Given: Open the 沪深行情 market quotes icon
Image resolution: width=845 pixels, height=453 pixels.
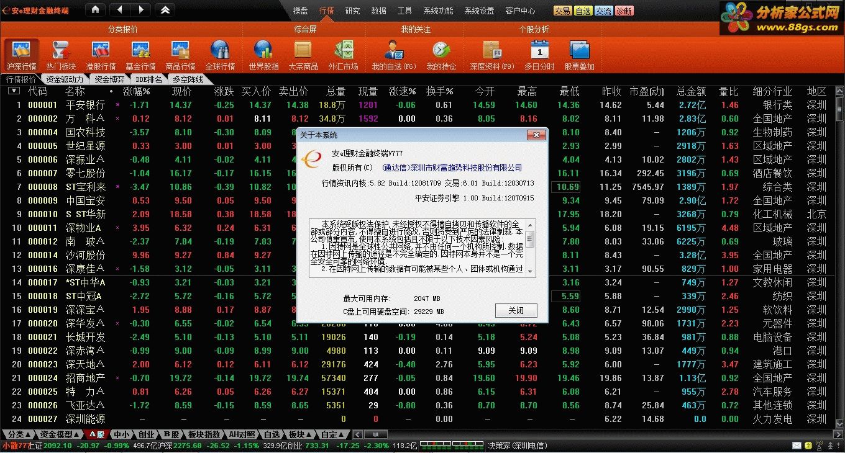Looking at the screenshot, I should click(22, 55).
